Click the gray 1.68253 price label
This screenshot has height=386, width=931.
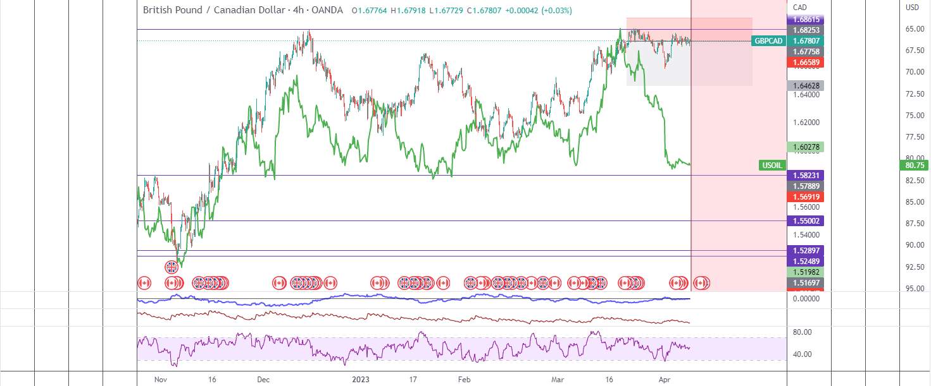tap(806, 30)
